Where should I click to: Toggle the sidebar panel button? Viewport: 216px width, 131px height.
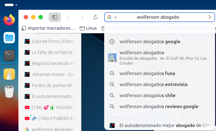[55, 17]
